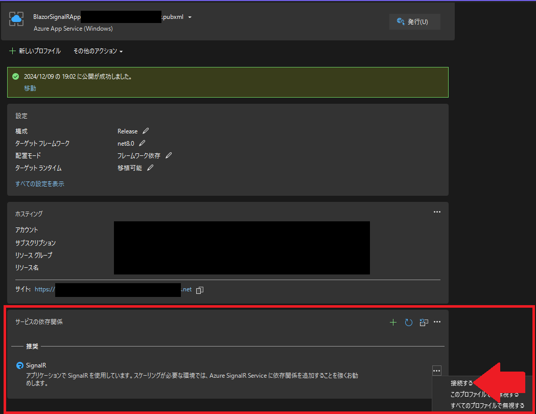
Task: Refresh the service dependencies list
Action: [408, 322]
